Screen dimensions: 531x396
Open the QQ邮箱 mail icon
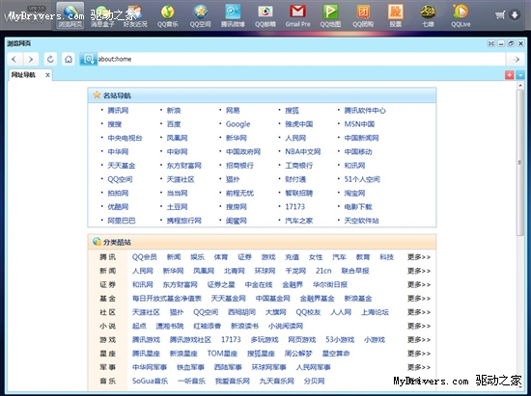point(265,15)
